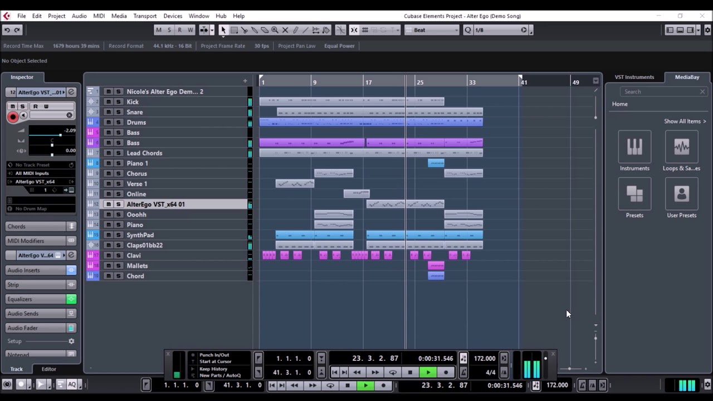The image size is (713, 401).
Task: Expand the MIDI Modifiers section
Action: 41,241
